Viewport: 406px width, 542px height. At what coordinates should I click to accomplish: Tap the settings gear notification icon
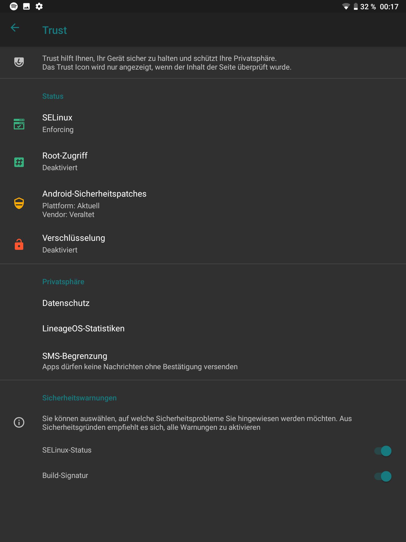point(39,6)
